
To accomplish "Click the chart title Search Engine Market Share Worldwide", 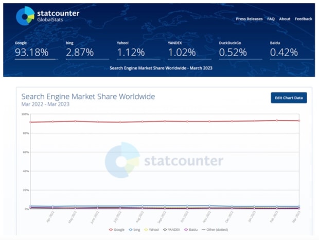I will click(88, 96).
